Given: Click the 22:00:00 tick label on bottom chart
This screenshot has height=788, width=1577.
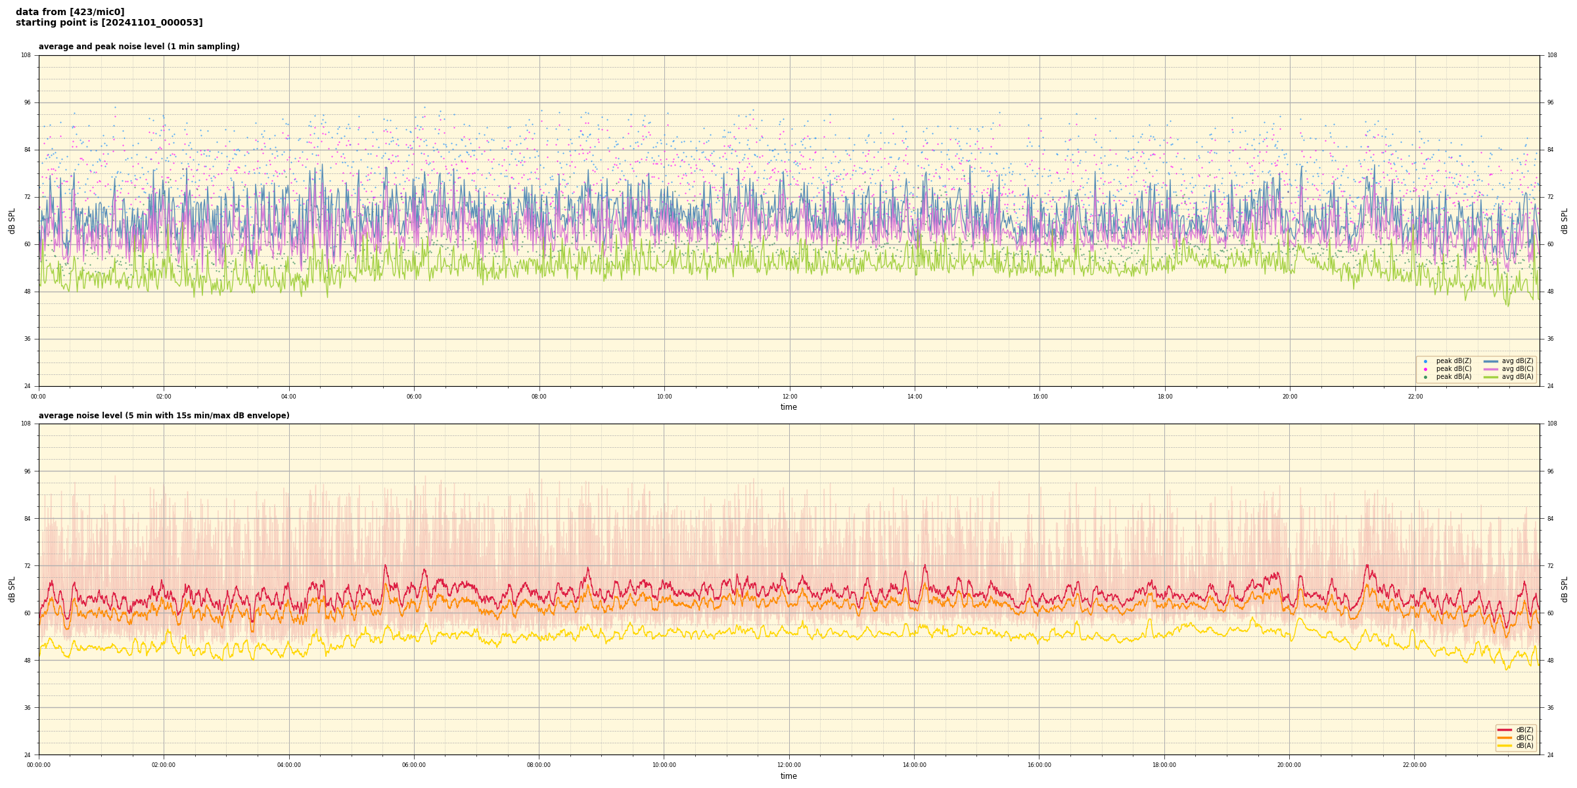Looking at the screenshot, I should [1415, 765].
